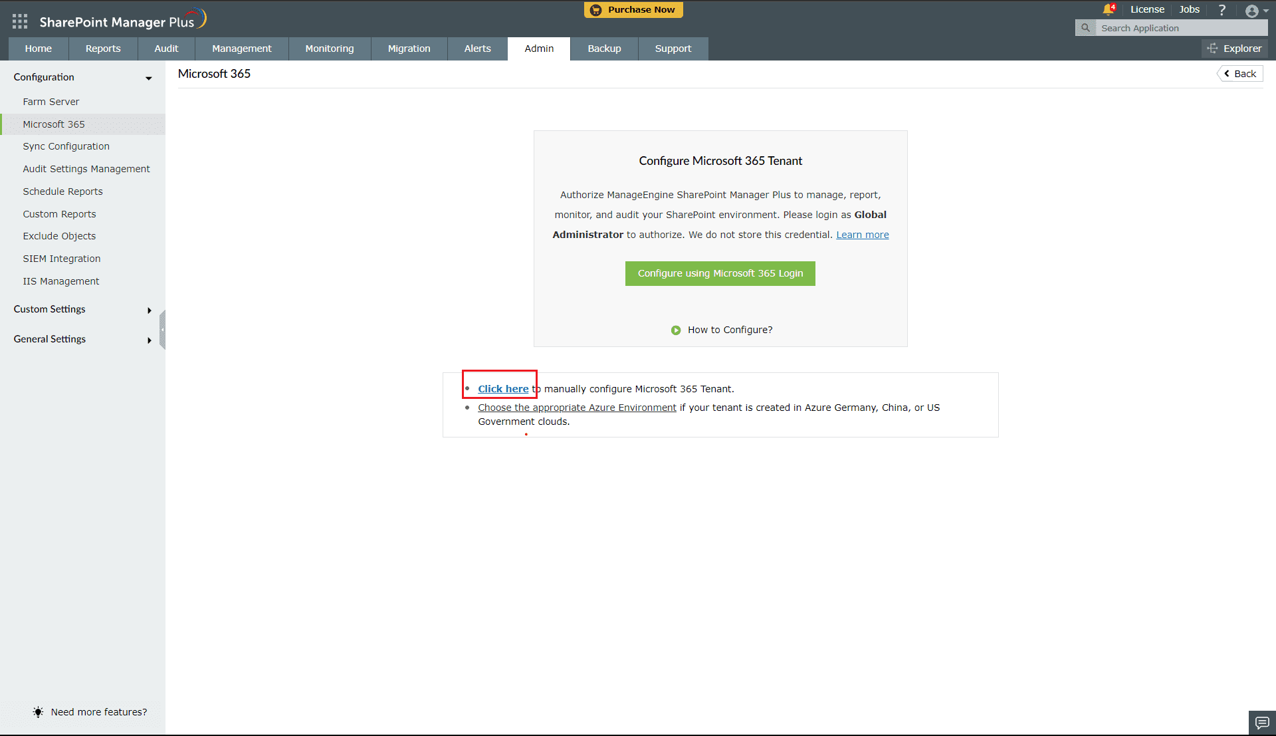1276x736 pixels.
Task: Collapse the Configuration section
Action: [148, 78]
